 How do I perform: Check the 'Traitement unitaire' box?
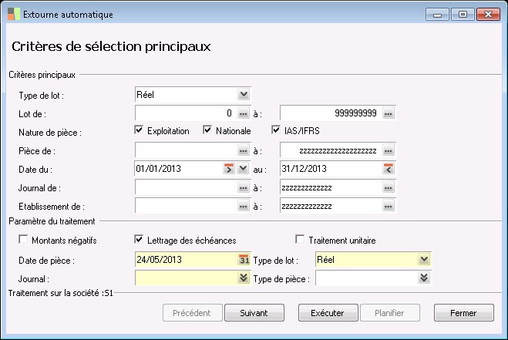(301, 240)
